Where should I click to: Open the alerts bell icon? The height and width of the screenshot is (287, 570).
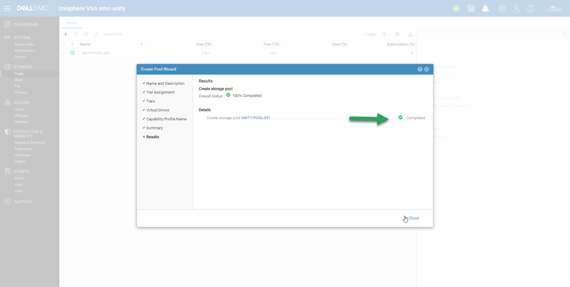[485, 8]
